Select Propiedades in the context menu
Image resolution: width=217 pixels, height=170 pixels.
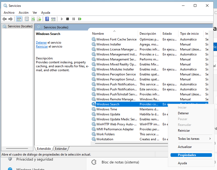191,155
